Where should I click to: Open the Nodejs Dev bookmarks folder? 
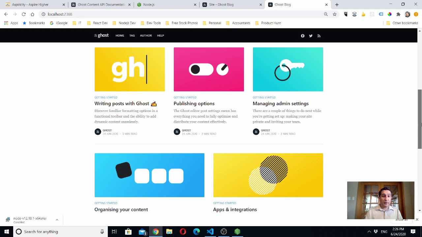(124, 23)
